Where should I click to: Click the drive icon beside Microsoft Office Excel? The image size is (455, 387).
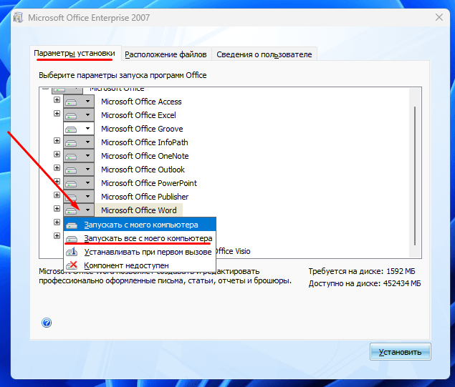tap(71, 116)
